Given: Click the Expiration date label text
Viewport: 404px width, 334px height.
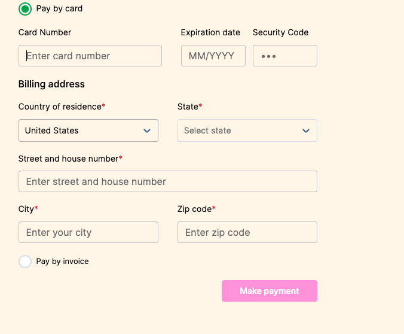Looking at the screenshot, I should (210, 32).
